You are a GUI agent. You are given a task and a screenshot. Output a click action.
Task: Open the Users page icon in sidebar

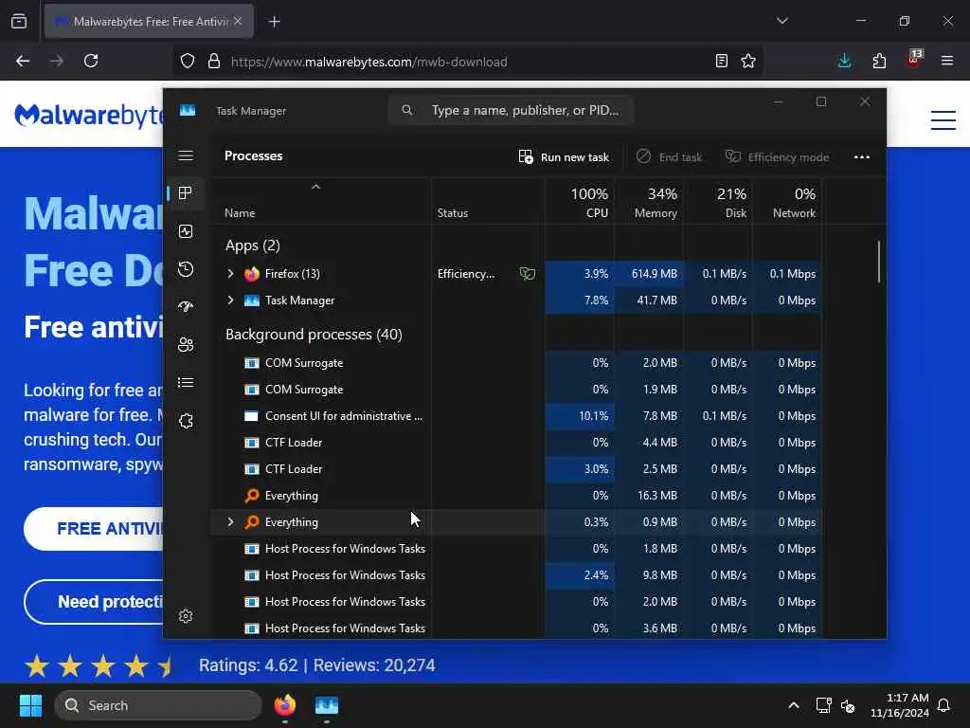pos(186,345)
